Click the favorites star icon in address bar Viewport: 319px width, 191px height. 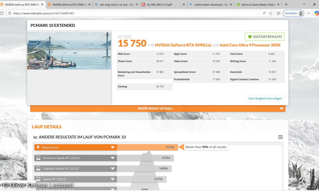coord(271,13)
